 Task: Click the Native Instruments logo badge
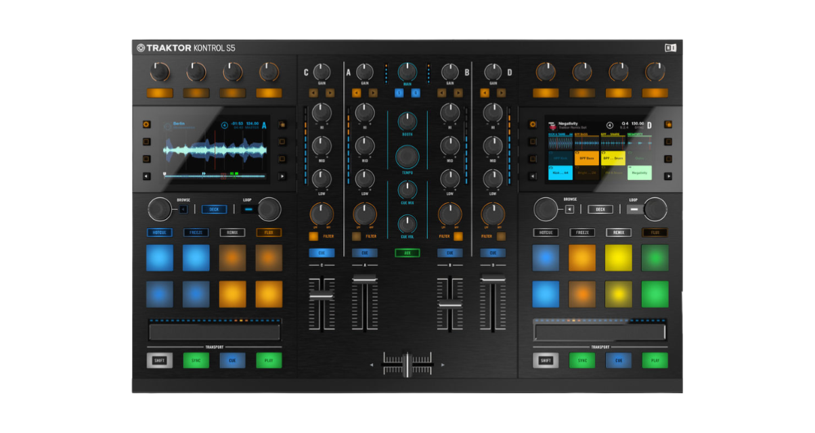point(670,47)
